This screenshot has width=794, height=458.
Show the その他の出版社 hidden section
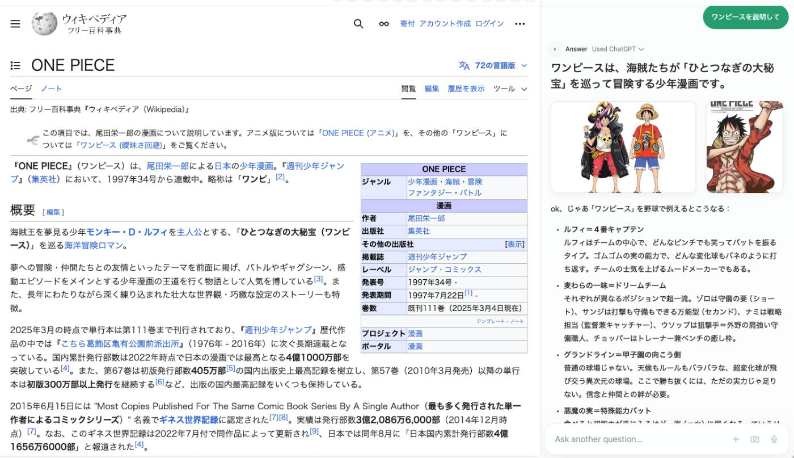(x=515, y=244)
